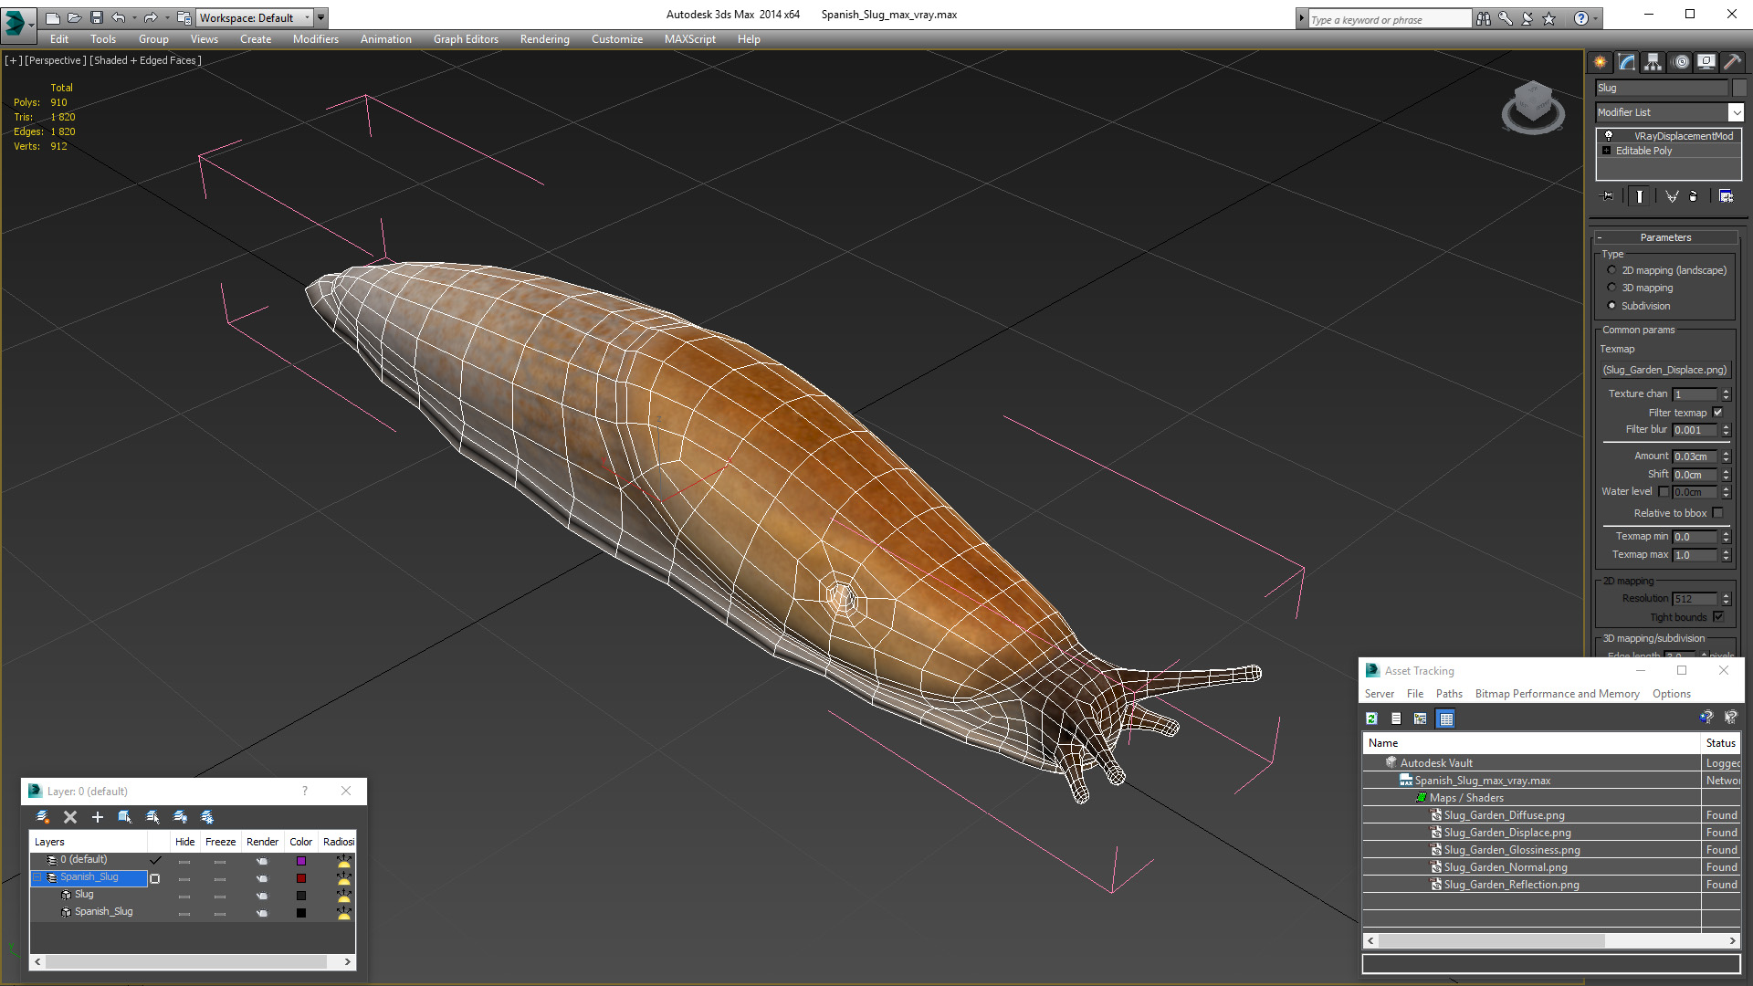Collapse Spanish_Slug layer tree minus
The width and height of the screenshot is (1753, 986).
pyautogui.click(x=38, y=877)
